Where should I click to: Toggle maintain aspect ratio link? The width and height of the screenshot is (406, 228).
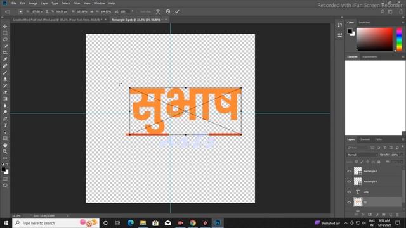[x=91, y=11]
